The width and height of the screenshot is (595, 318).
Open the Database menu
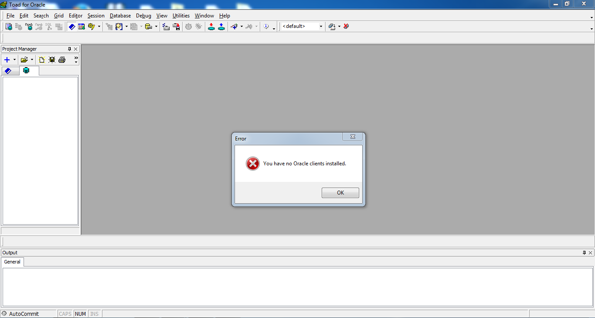120,16
